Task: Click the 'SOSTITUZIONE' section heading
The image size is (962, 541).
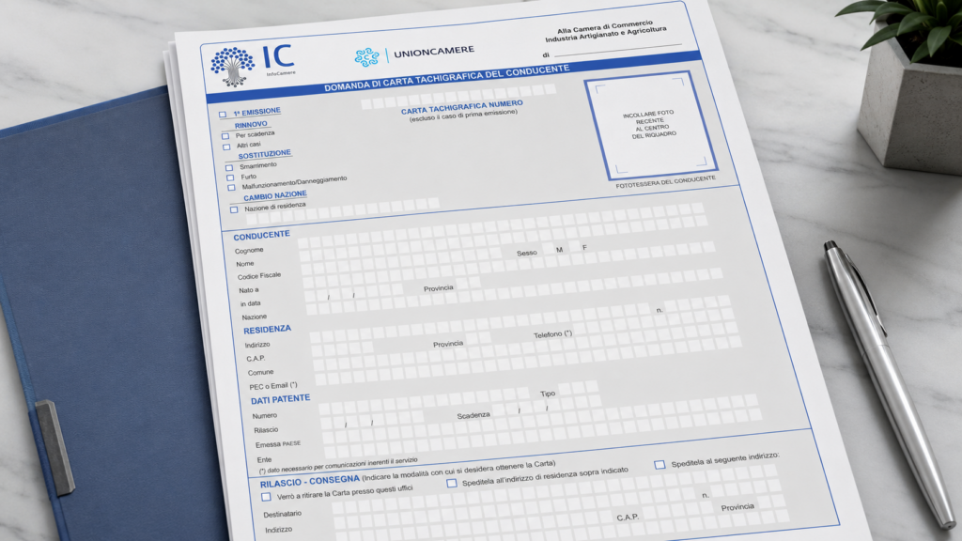Action: 264,154
